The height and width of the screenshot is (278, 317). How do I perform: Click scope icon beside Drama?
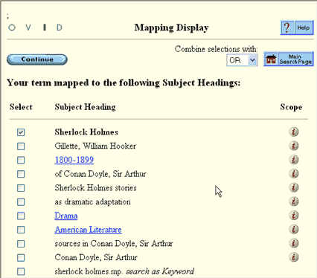tap(294, 216)
